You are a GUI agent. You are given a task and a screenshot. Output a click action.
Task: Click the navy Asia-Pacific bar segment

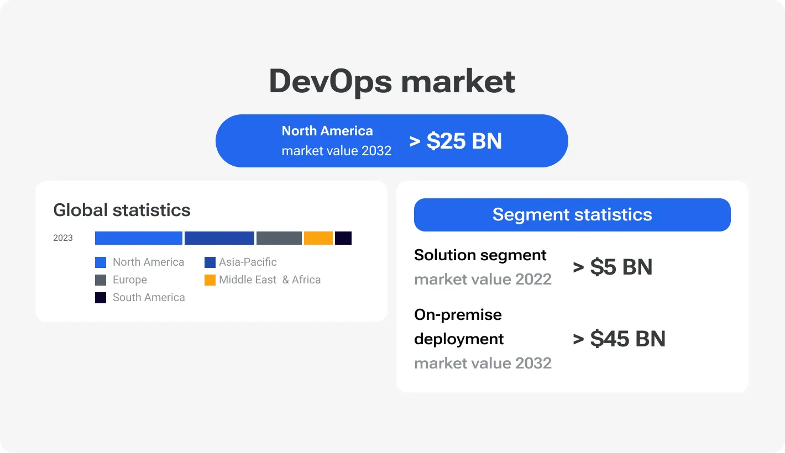219,238
